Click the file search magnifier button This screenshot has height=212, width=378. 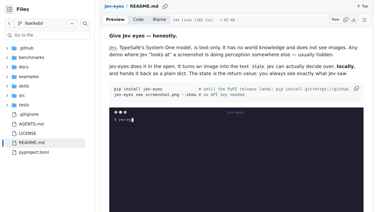click(x=85, y=24)
